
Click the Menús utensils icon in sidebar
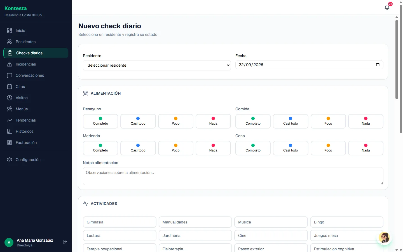click(x=10, y=109)
